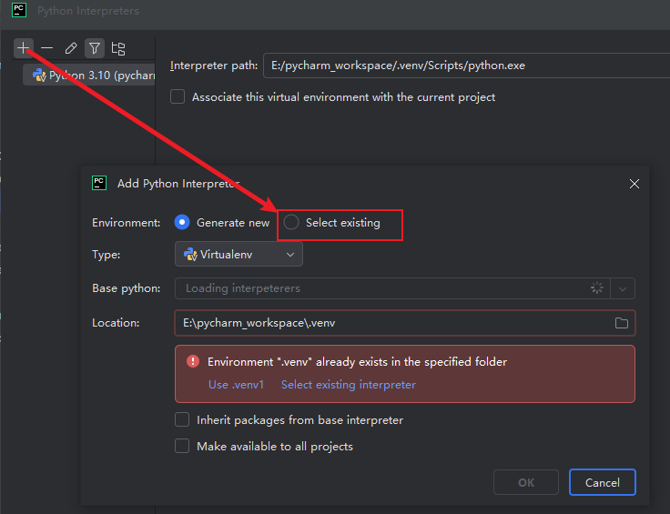Check Make available to all projects
The height and width of the screenshot is (514, 670).
(182, 446)
